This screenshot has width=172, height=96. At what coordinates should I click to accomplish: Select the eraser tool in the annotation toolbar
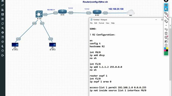coord(166,21)
